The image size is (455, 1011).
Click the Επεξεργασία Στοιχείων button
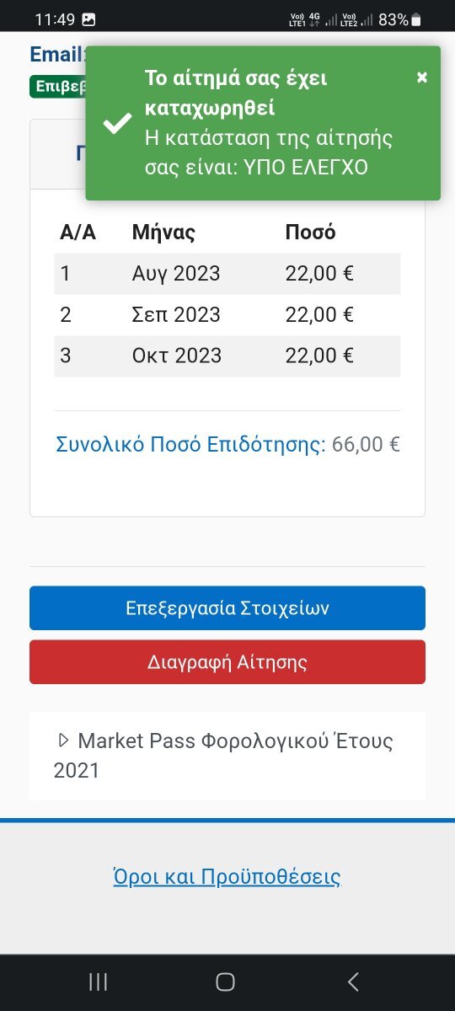[227, 608]
